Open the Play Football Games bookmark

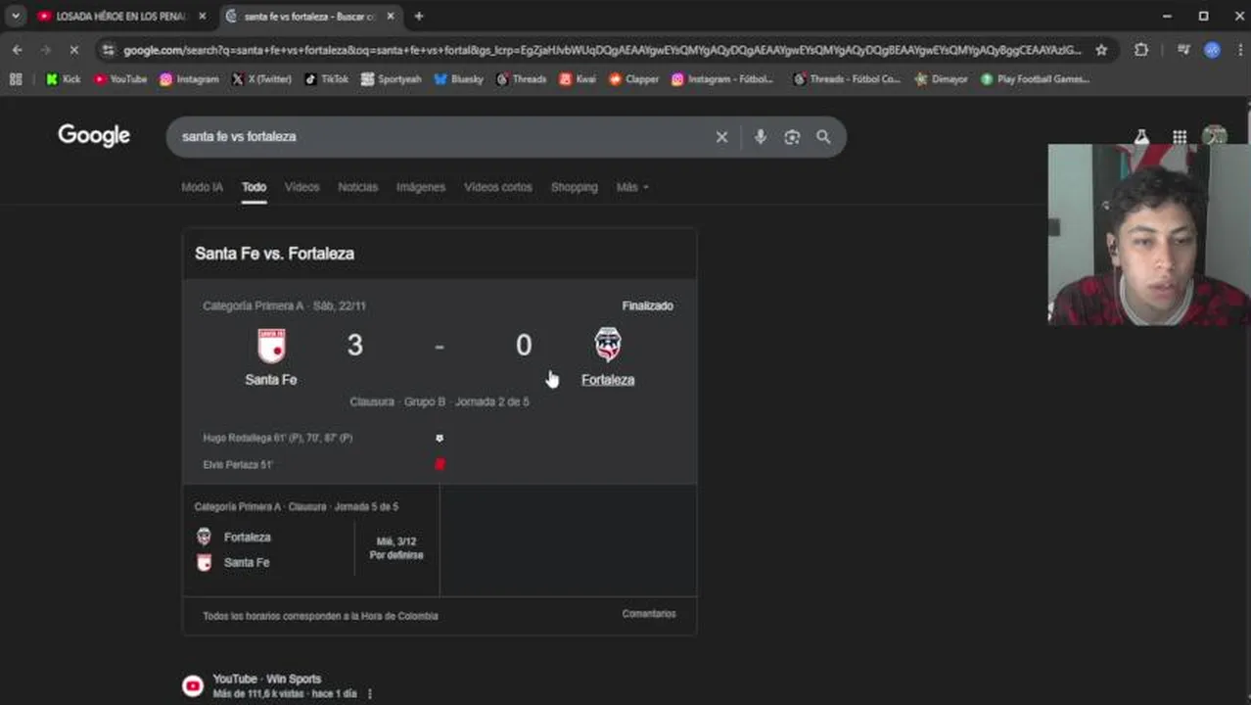point(1035,79)
